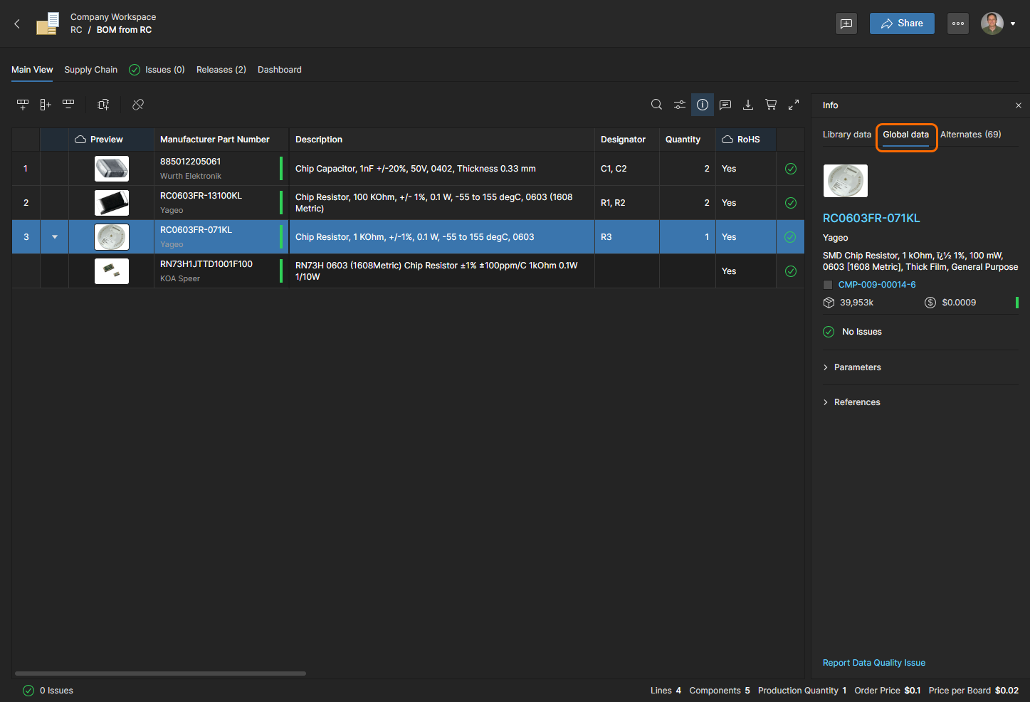
Task: Toggle the Info panel icon
Action: pyautogui.click(x=703, y=105)
